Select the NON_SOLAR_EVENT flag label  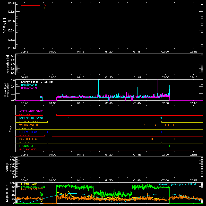[x=31, y=118]
